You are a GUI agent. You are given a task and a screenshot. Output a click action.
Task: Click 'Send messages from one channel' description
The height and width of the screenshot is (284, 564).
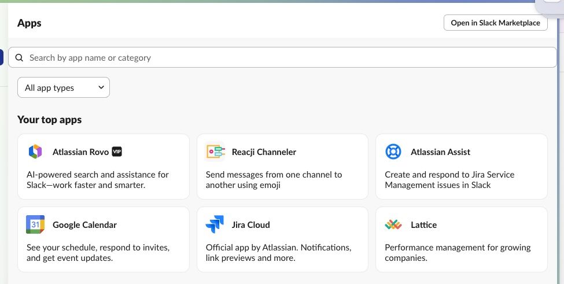[x=274, y=180]
